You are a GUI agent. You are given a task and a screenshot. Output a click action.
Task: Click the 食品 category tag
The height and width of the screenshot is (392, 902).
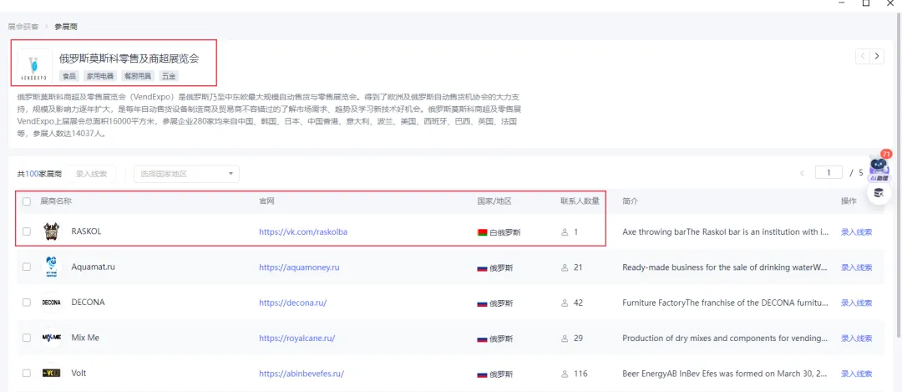click(x=69, y=76)
